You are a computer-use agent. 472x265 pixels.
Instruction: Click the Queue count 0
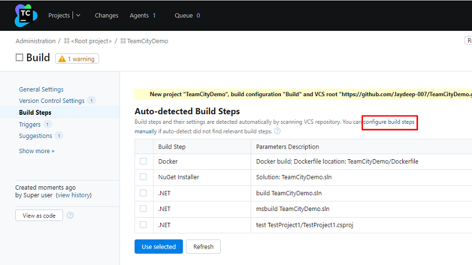(x=198, y=15)
